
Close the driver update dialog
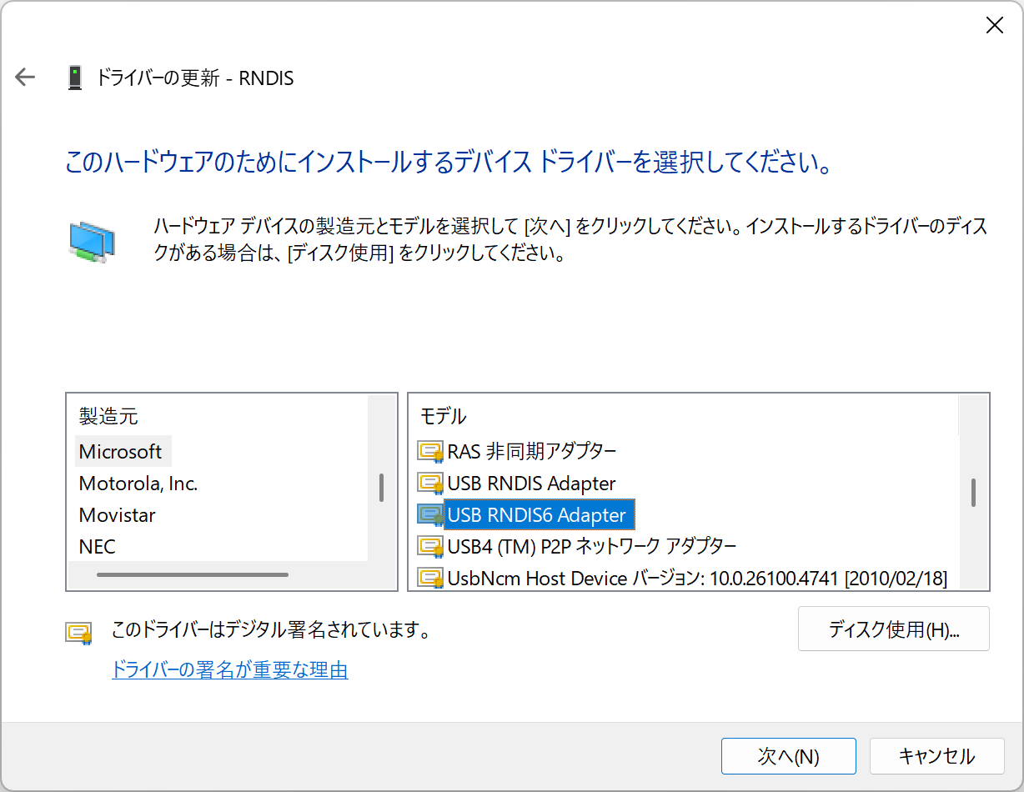(x=994, y=26)
